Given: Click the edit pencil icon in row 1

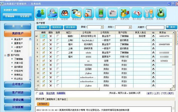Looking at the screenshot, I should 43,36.
